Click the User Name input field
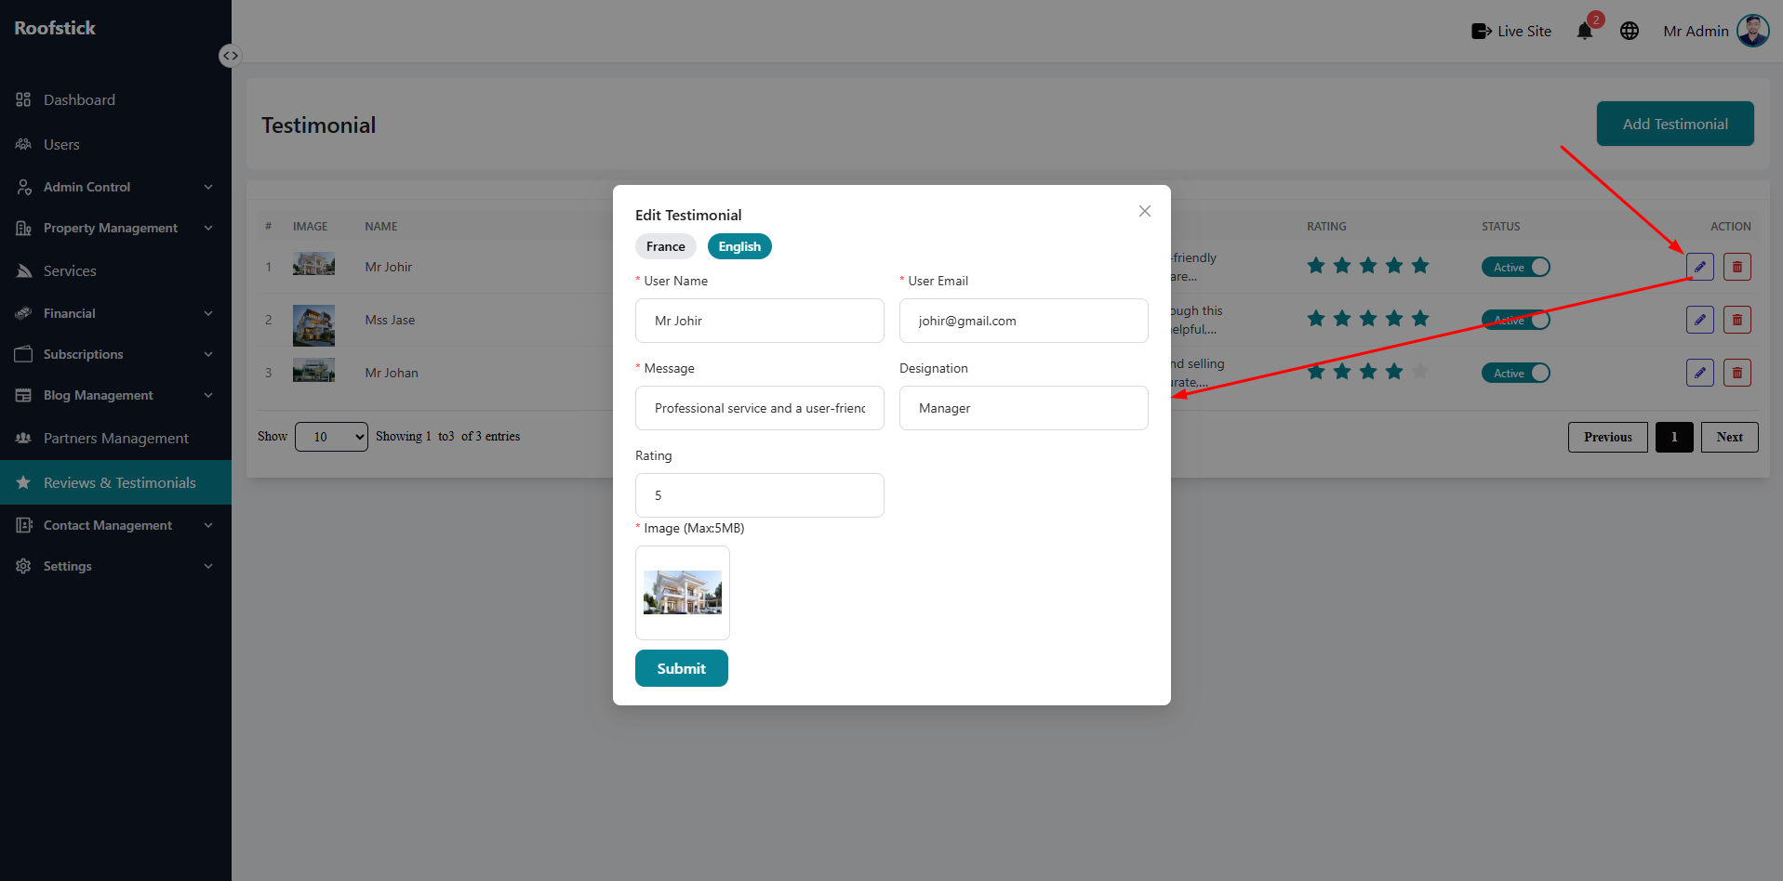Viewport: 1783px width, 881px height. click(760, 321)
